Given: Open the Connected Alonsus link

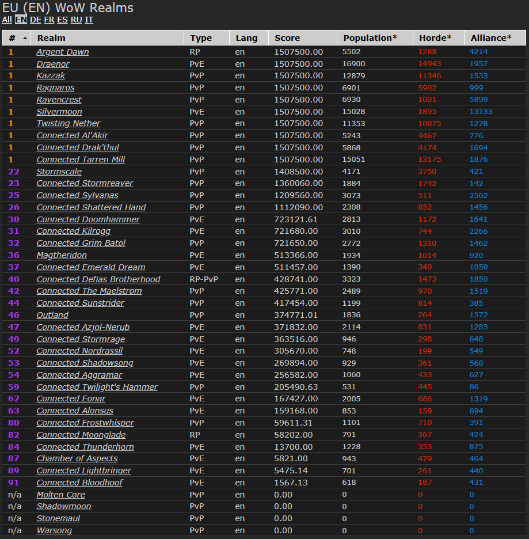Looking at the screenshot, I should 75,411.
